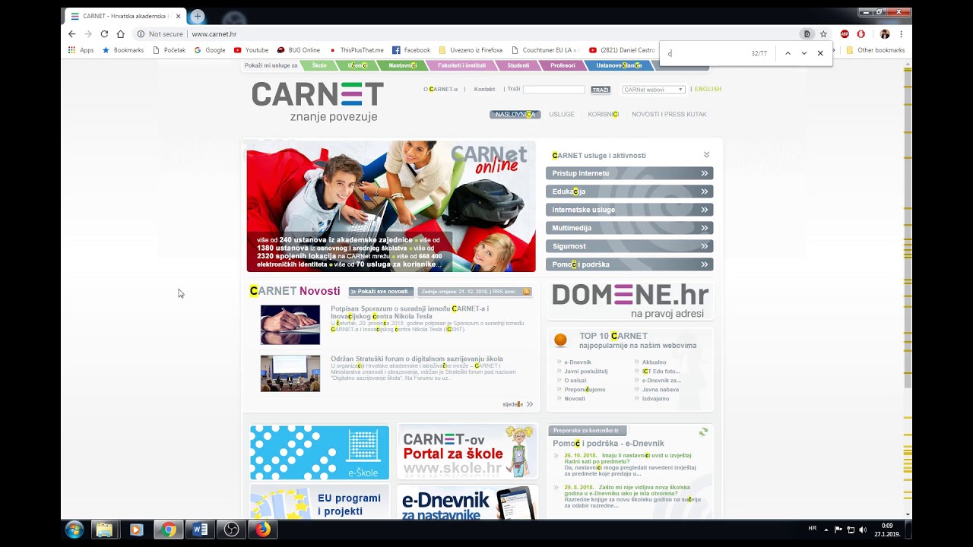Open media player from the taskbar
This screenshot has height=547, width=973.
(136, 530)
